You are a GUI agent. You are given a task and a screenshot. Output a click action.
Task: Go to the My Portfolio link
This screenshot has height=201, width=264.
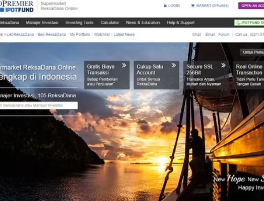[x=80, y=34]
